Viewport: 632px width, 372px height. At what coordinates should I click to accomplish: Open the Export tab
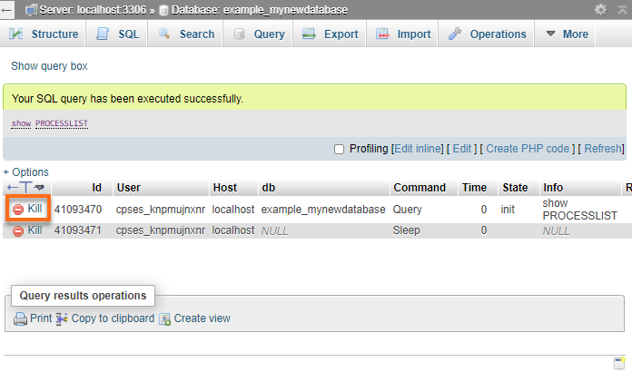point(330,34)
